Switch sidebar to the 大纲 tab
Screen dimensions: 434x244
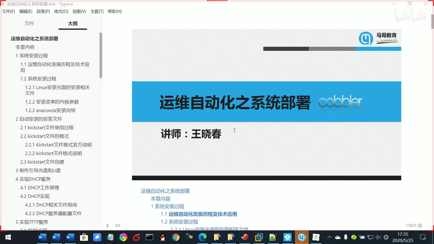pos(73,23)
